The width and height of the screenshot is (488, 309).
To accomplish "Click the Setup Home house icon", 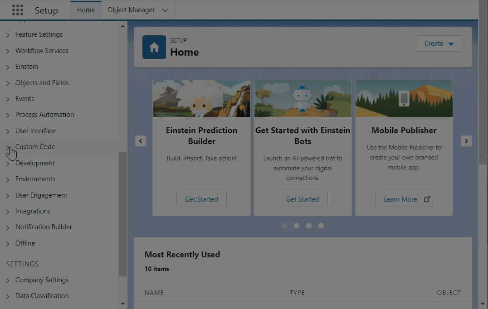I will [x=154, y=47].
